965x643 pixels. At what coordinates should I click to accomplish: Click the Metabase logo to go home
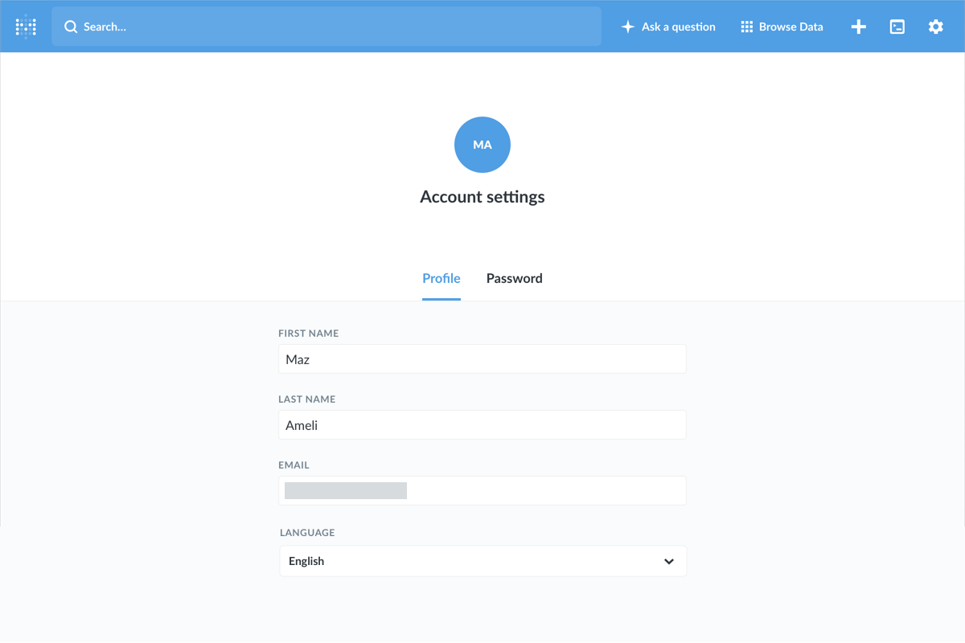(25, 26)
